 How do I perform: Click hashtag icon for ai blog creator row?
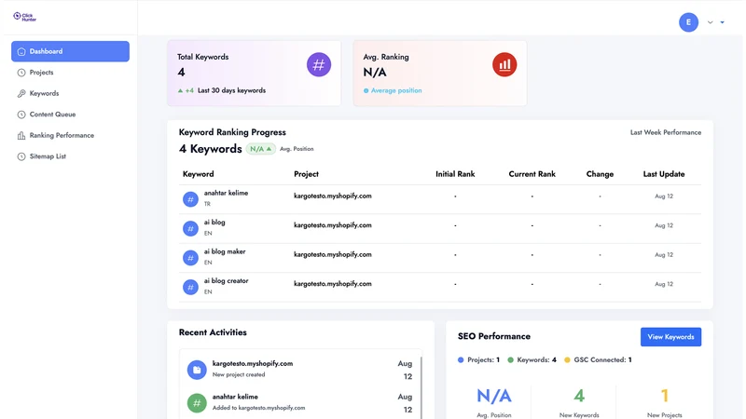click(190, 288)
